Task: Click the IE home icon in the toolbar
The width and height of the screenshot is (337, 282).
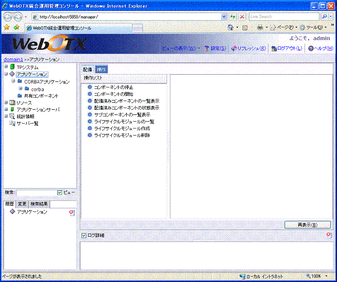Action: [230, 27]
